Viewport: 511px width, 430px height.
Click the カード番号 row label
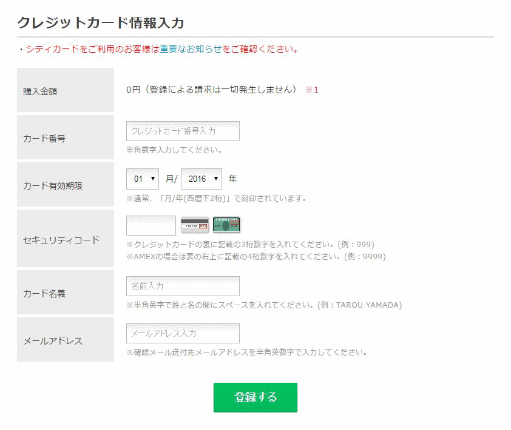point(44,139)
